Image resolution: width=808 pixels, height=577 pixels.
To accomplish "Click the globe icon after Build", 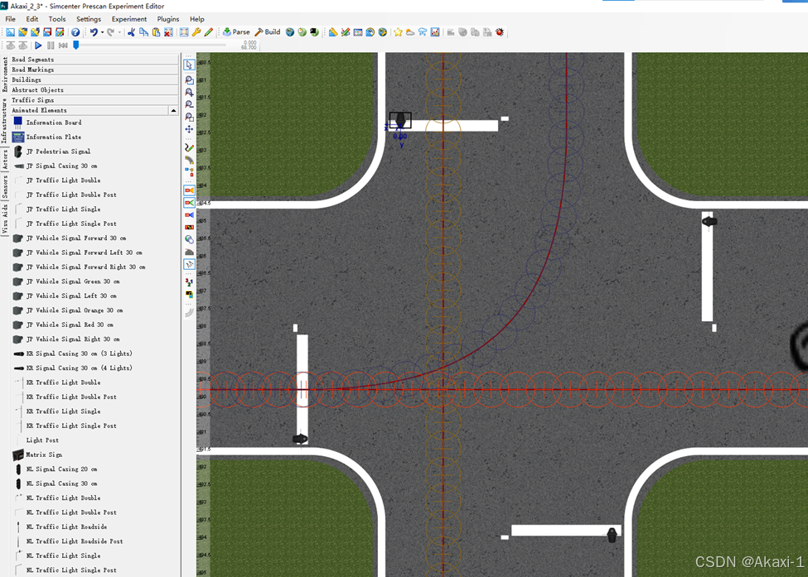I will tap(290, 32).
